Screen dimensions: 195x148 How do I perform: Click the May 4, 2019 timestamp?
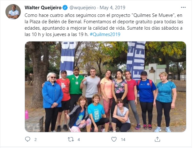point(113,8)
